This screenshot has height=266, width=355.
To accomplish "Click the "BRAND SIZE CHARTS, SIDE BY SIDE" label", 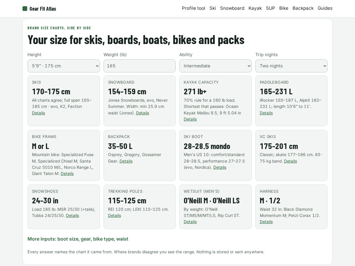I will click(x=59, y=28).
